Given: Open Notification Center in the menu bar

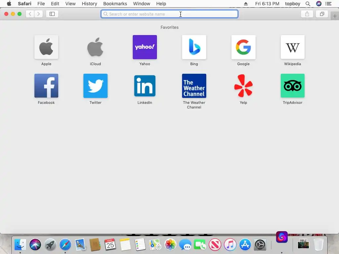Looking at the screenshot, I should [328, 4].
